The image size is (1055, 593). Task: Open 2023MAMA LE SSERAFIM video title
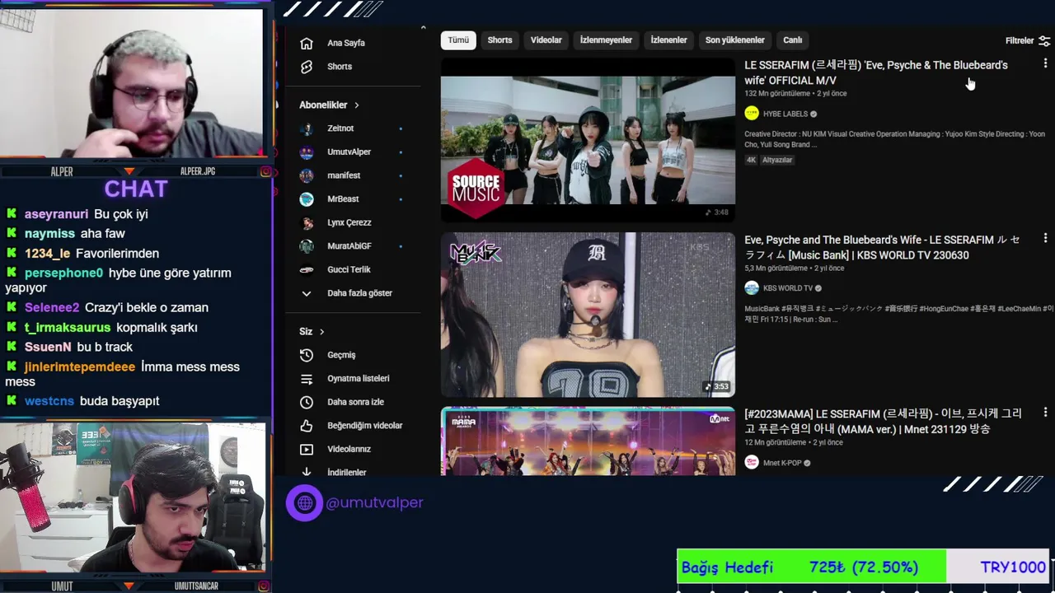[x=883, y=422]
